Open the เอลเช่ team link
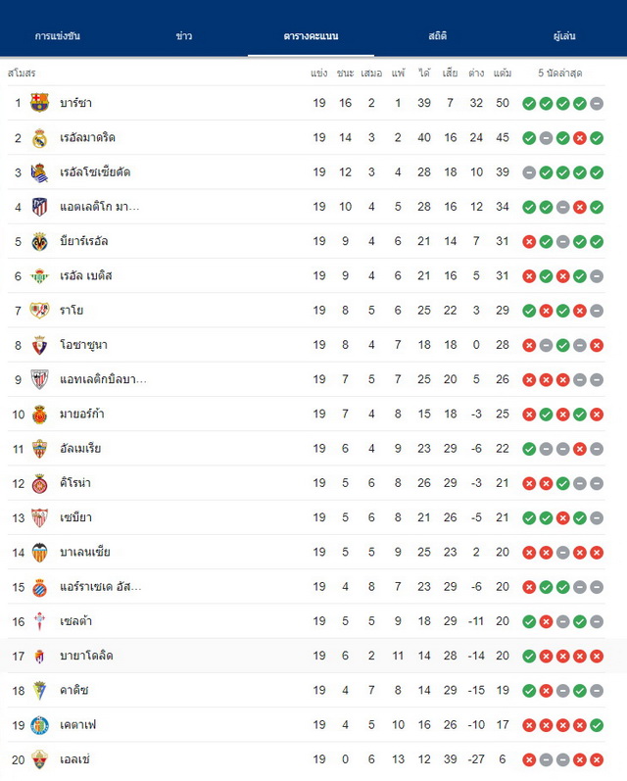Screen dimensions: 627x781 pos(74,759)
